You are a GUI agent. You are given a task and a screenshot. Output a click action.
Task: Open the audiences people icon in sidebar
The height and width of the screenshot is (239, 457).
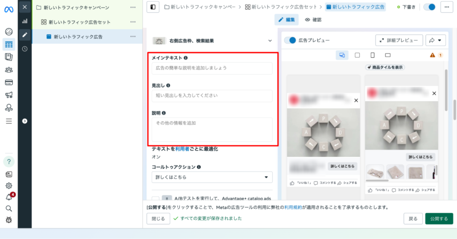click(8, 69)
